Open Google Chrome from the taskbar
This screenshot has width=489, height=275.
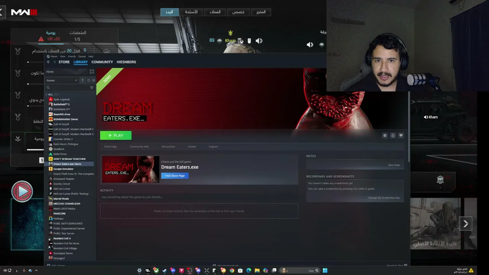pyautogui.click(x=232, y=270)
